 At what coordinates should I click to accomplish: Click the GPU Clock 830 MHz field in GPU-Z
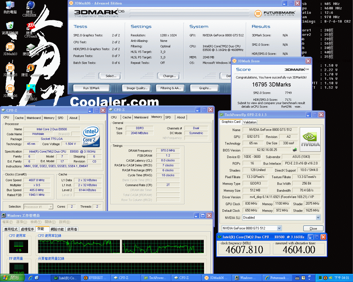[x=251, y=204]
